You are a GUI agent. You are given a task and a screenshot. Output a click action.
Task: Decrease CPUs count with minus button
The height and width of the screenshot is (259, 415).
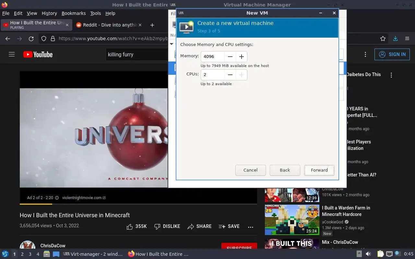click(230, 75)
